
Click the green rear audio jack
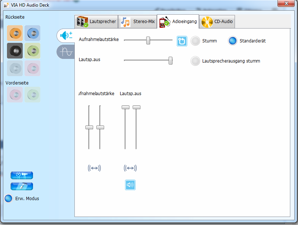click(x=33, y=50)
